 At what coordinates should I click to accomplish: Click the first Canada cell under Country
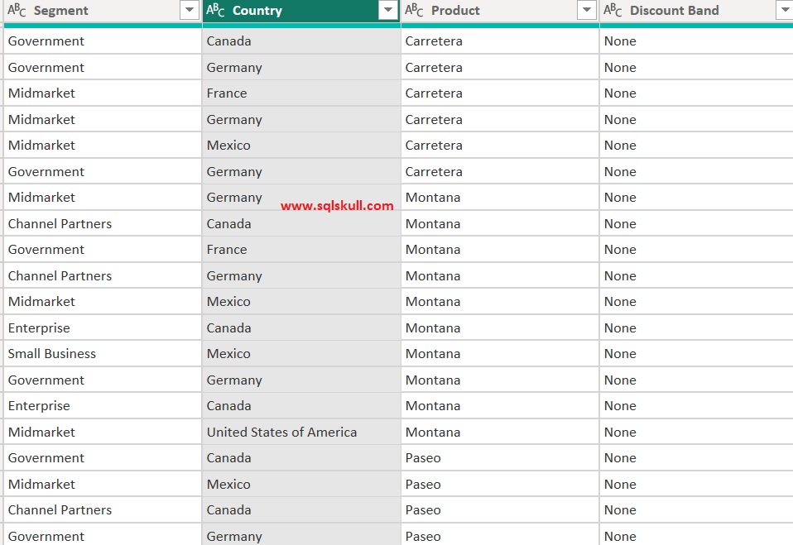coord(229,41)
